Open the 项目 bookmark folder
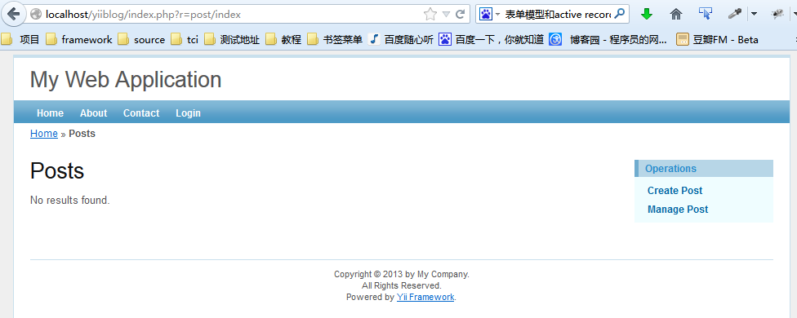The height and width of the screenshot is (318, 797). [x=21, y=40]
